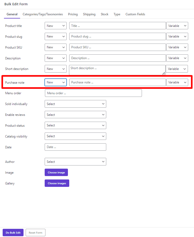Open the Categories/Tags/Taxonomies tab
This screenshot has height=237, width=194.
click(x=43, y=14)
